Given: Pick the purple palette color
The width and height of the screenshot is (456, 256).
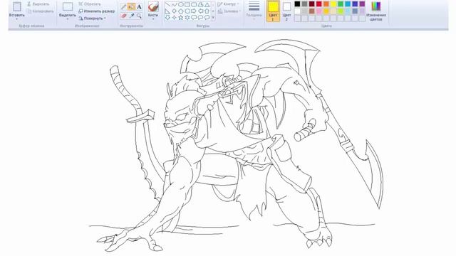Looking at the screenshot, I should click(362, 4).
